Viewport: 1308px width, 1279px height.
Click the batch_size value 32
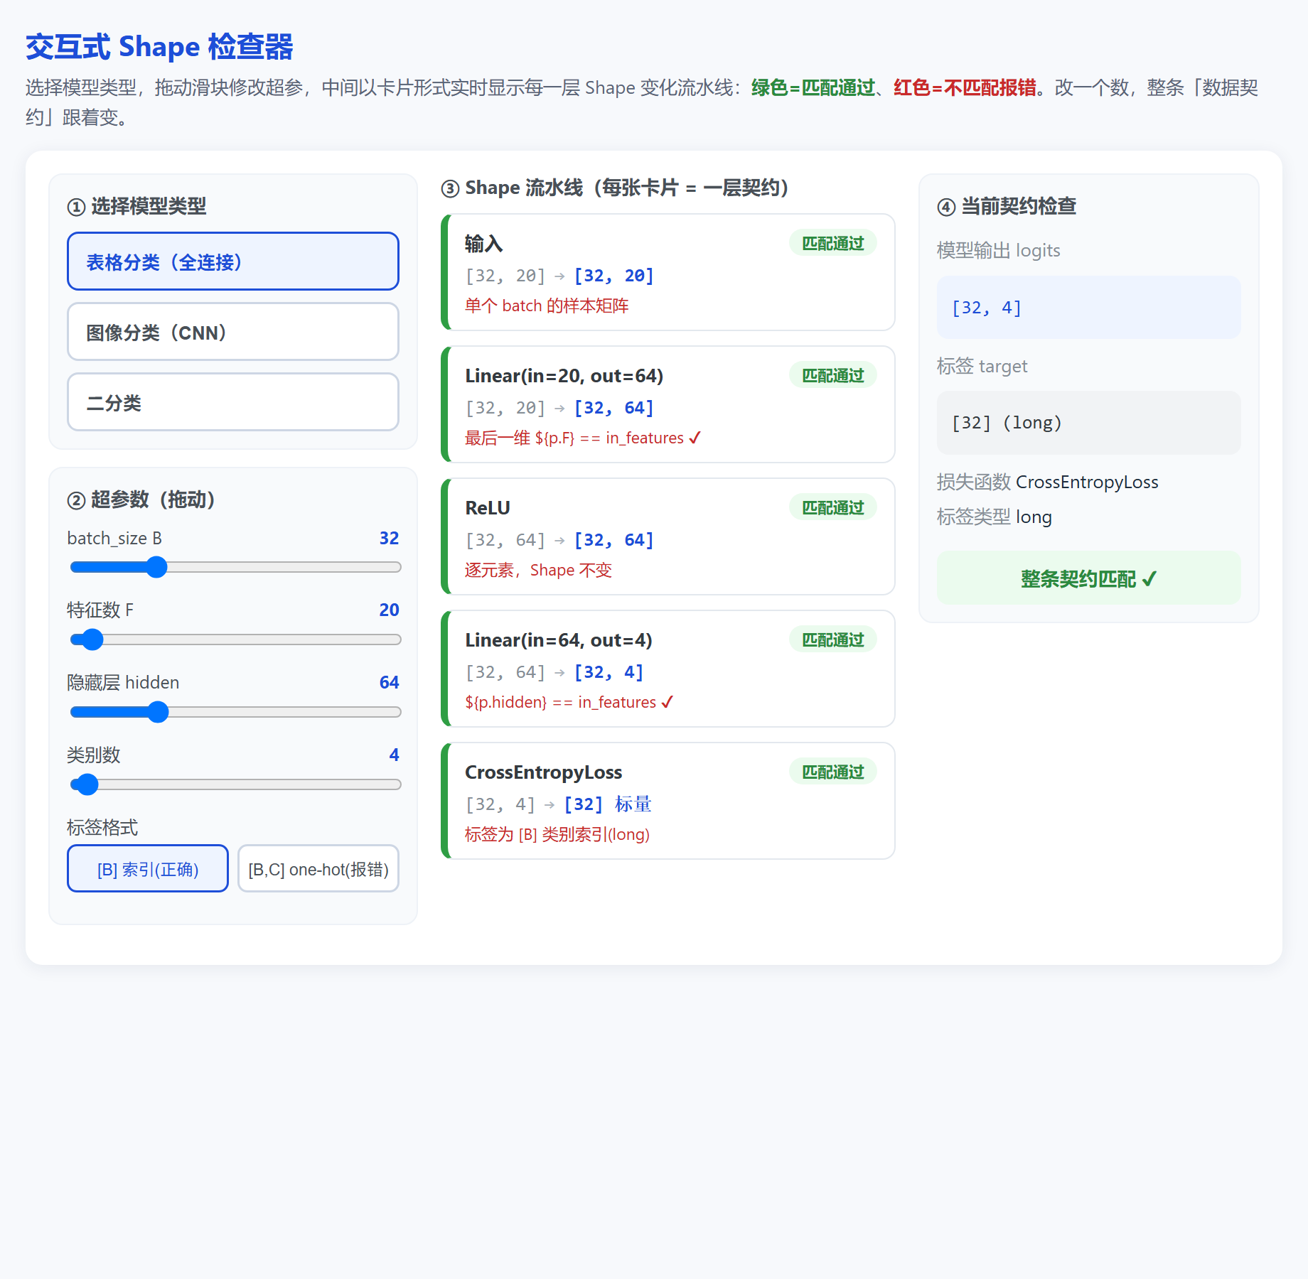click(x=389, y=538)
